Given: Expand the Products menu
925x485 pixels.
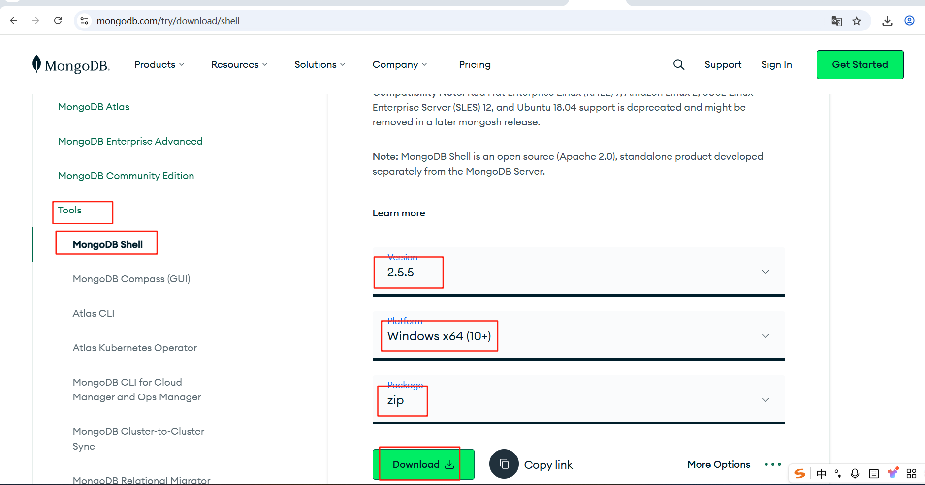Looking at the screenshot, I should 159,64.
